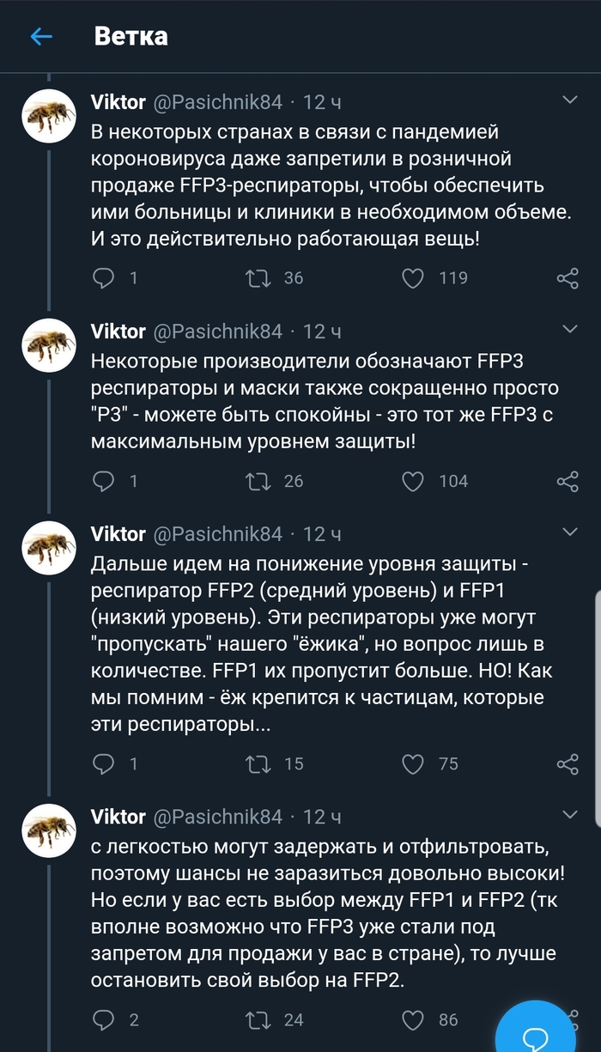Tap the back arrow next to Ветка
This screenshot has width=601, height=1052.
click(41, 36)
